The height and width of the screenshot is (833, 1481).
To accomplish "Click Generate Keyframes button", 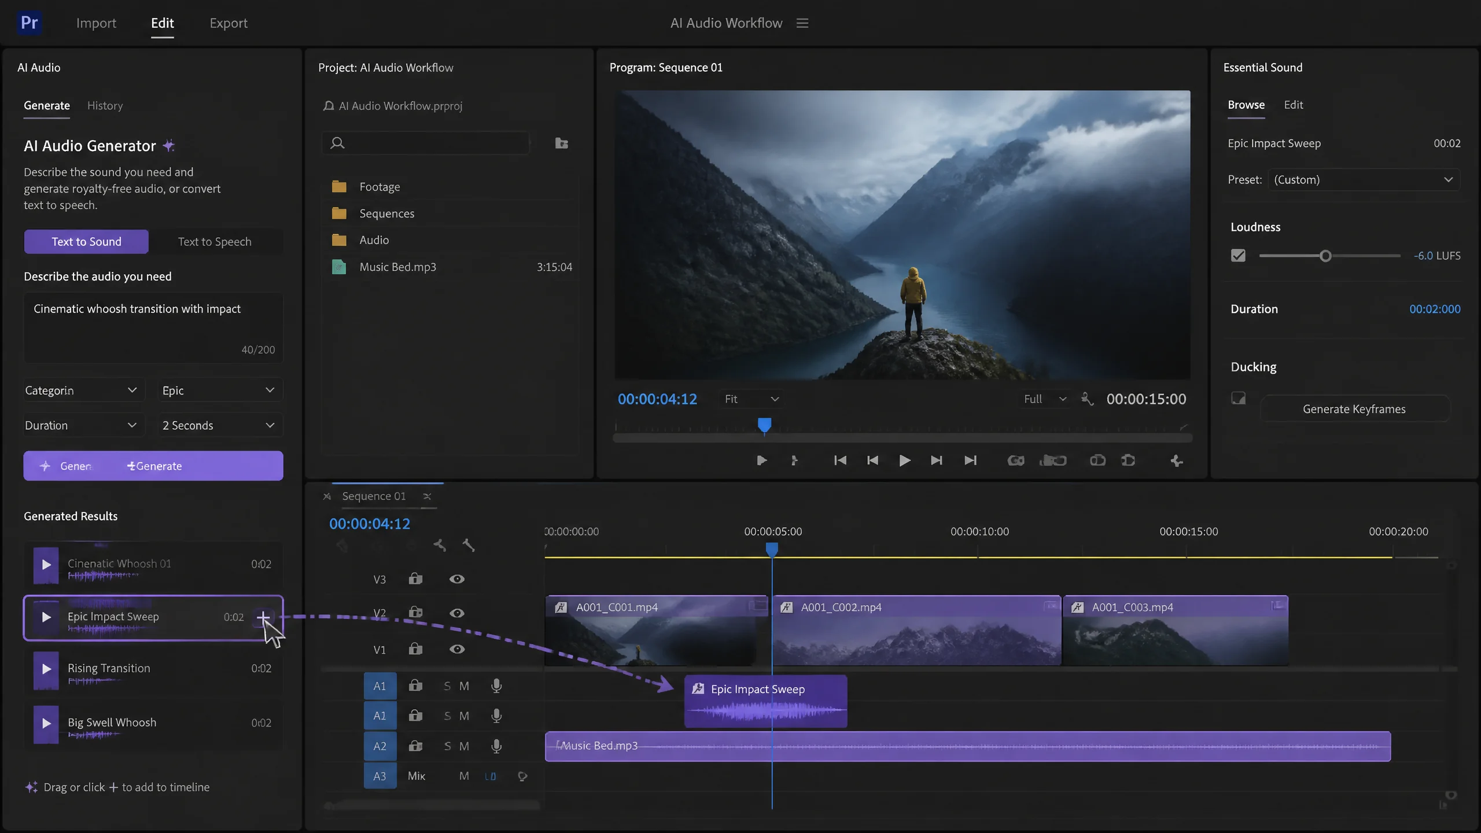I will (1354, 409).
